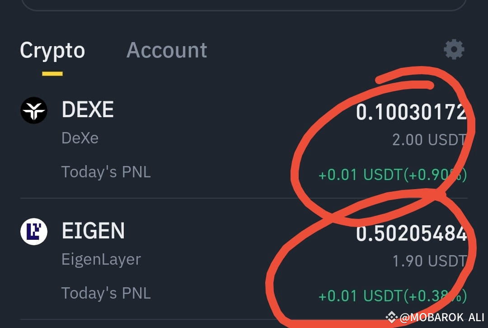Click DEXE Today's PNL label

tap(106, 172)
